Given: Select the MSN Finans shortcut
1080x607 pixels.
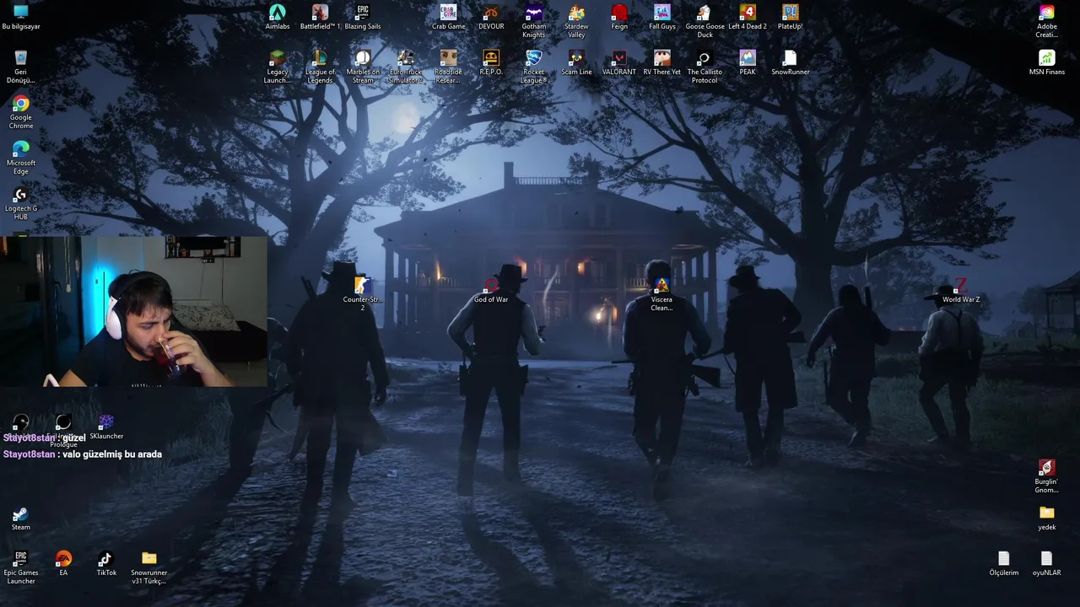Looking at the screenshot, I should (1047, 62).
